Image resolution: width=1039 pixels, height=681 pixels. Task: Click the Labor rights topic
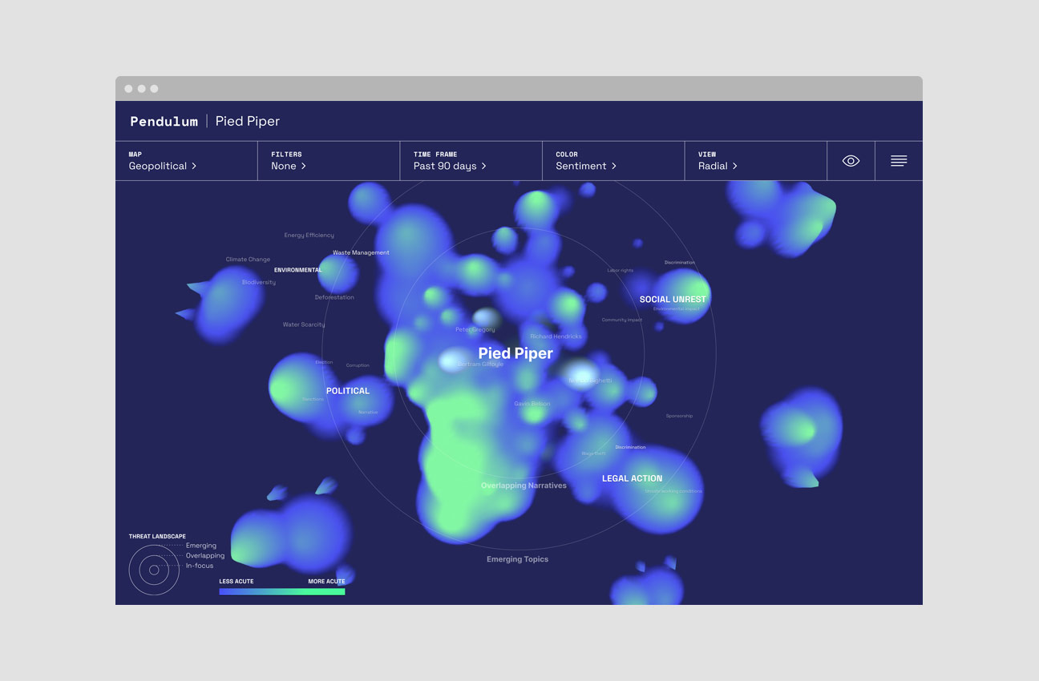pyautogui.click(x=621, y=270)
